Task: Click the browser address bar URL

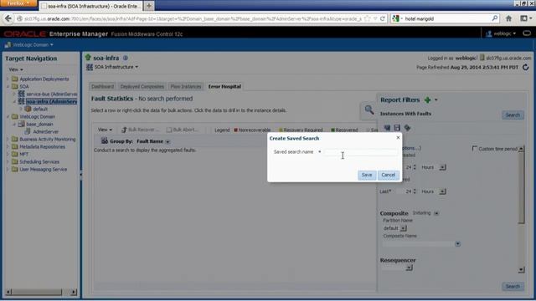Action: [x=193, y=18]
